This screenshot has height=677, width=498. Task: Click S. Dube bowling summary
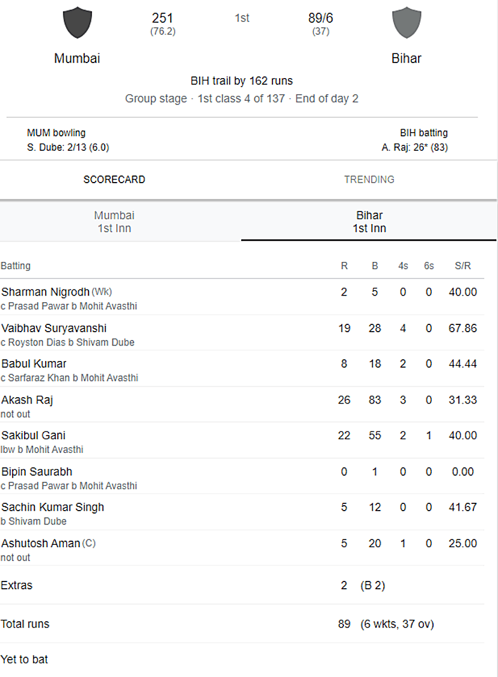pyautogui.click(x=68, y=147)
